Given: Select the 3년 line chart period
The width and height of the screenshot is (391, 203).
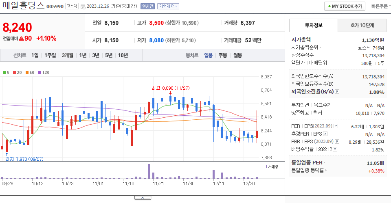Looking at the screenshot, I should pos(96,55).
